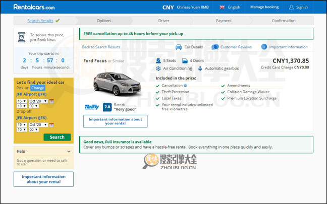Image resolution: width=327 pixels, height=204 pixels.
Task: Change currency from CNY Chinese Yuan RMB
Action: click(186, 7)
